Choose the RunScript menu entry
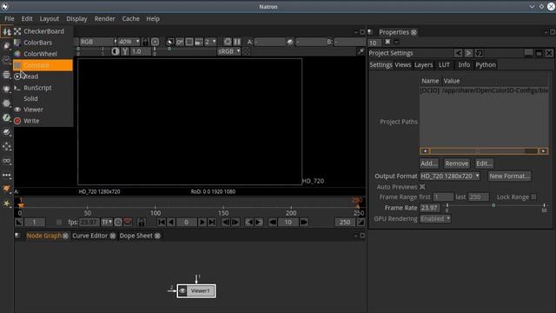 43,88
